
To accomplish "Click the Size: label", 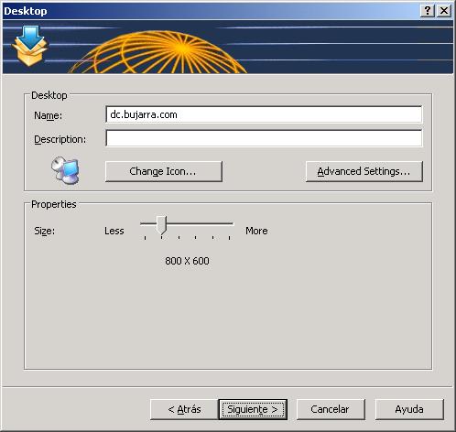I will pos(45,231).
